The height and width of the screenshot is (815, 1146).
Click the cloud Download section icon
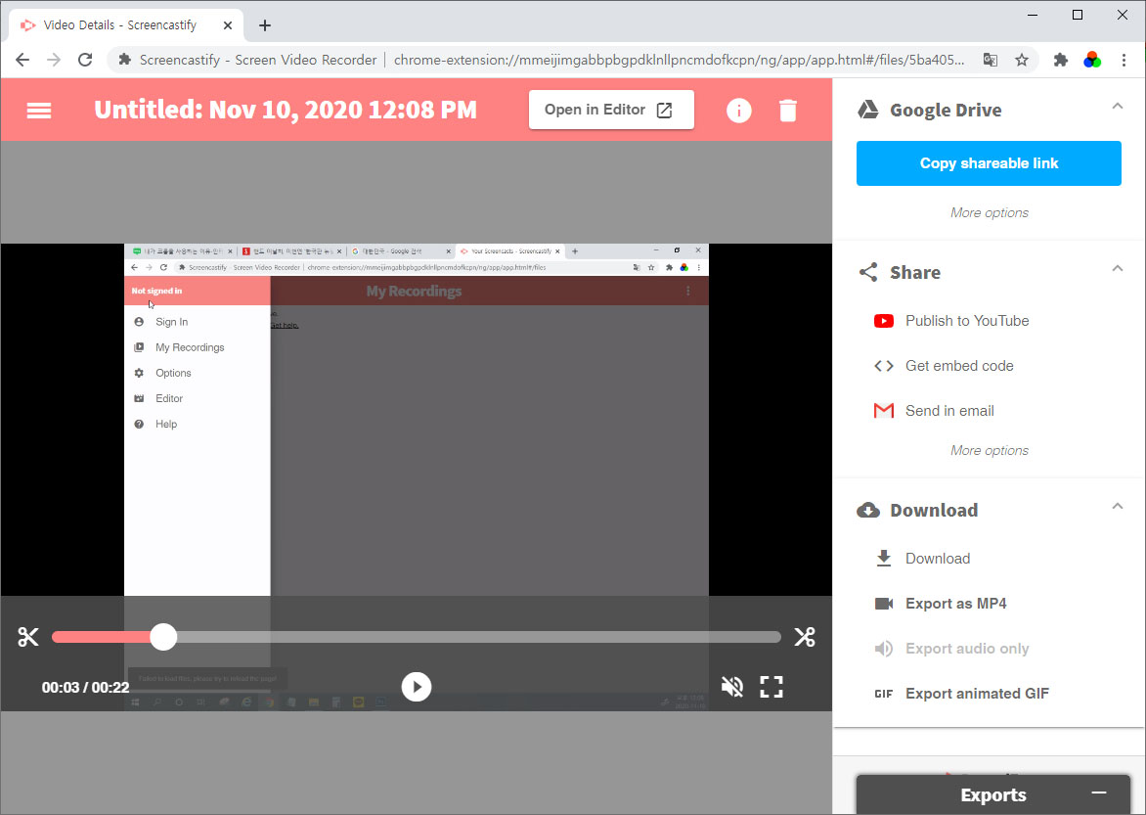pos(867,510)
